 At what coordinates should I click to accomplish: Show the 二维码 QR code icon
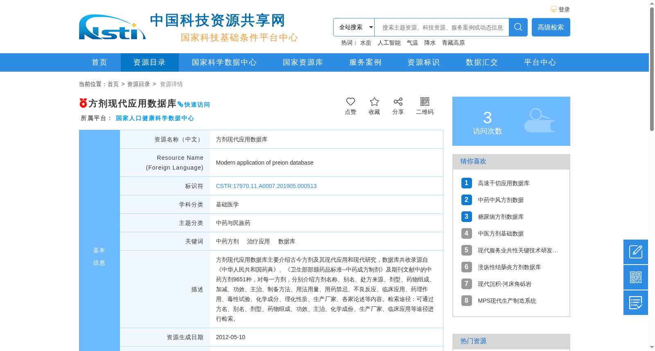[425, 102]
